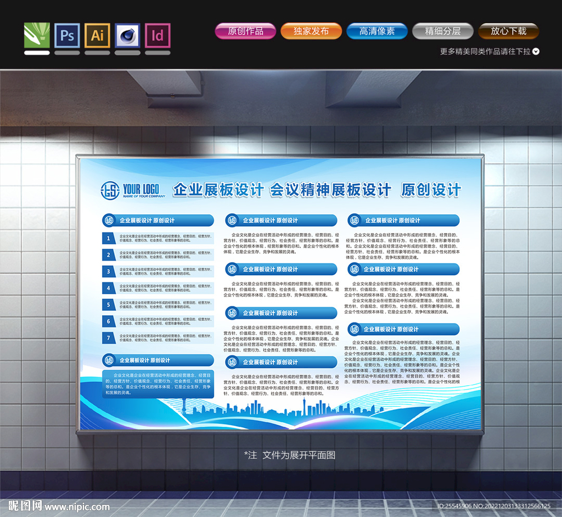Click the gray indicator bar under Ai icon

pyautogui.click(x=97, y=53)
